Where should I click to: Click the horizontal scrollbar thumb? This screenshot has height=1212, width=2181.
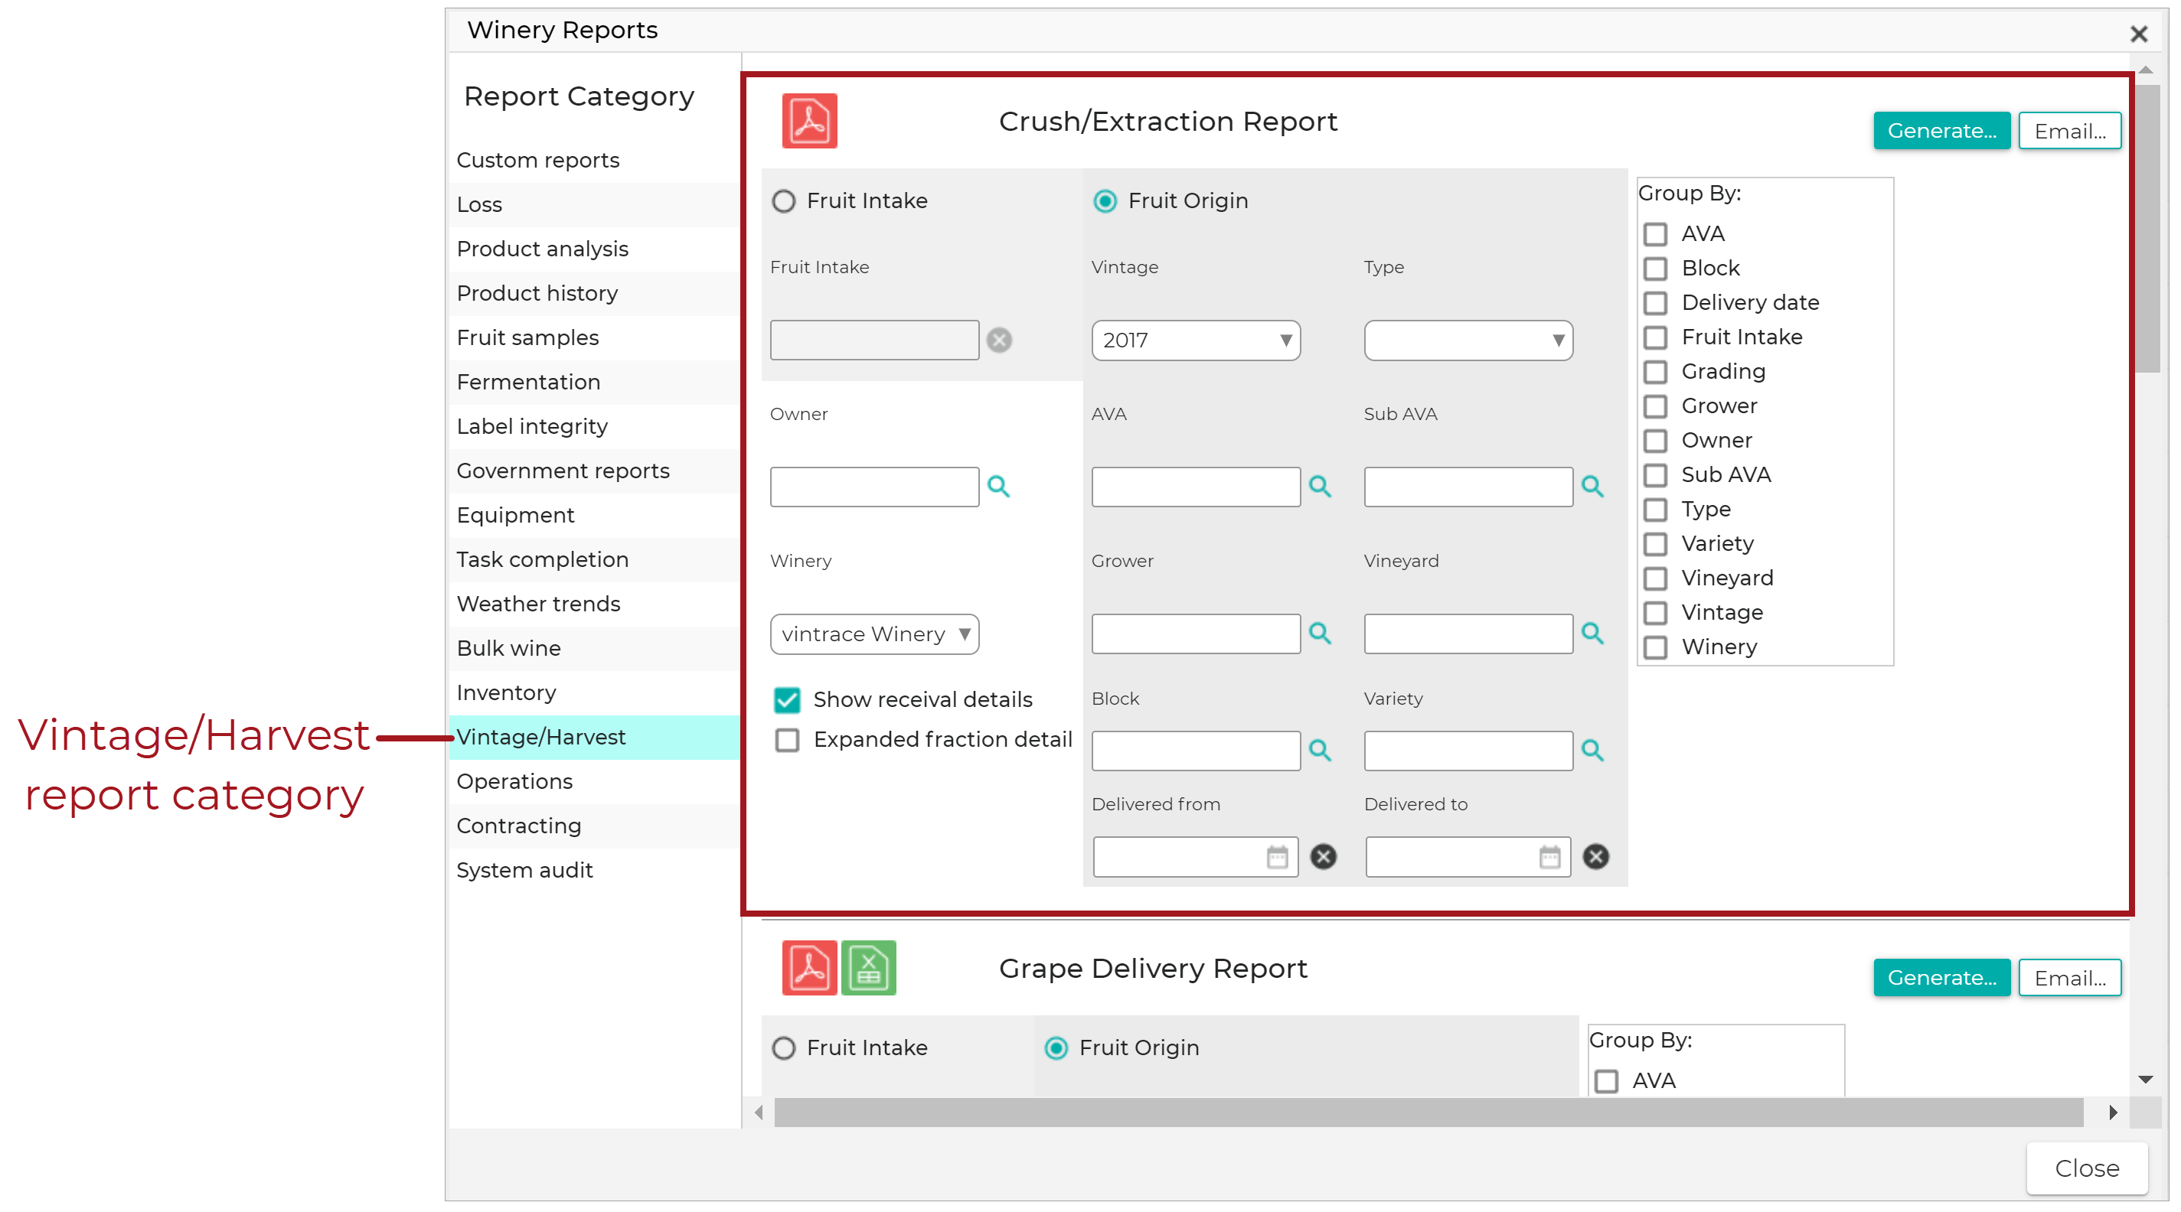click(x=1429, y=1112)
